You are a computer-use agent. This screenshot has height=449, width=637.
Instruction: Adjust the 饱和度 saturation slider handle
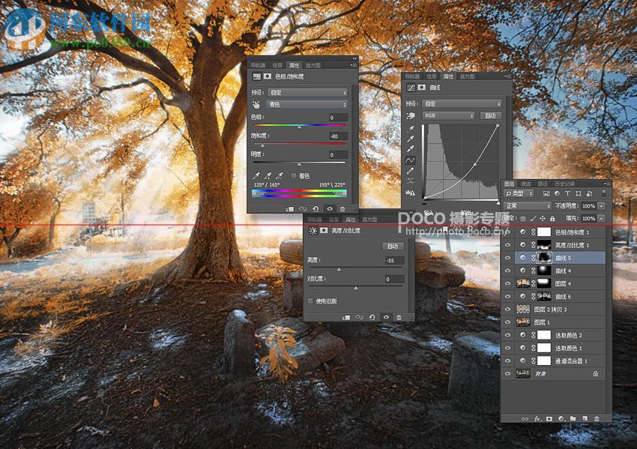262,145
